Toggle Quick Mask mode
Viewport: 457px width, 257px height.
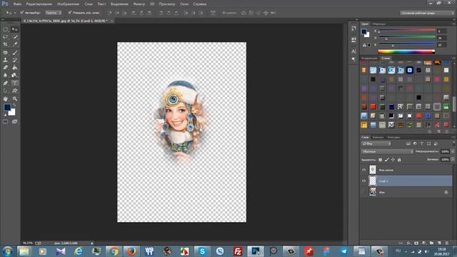click(x=6, y=121)
